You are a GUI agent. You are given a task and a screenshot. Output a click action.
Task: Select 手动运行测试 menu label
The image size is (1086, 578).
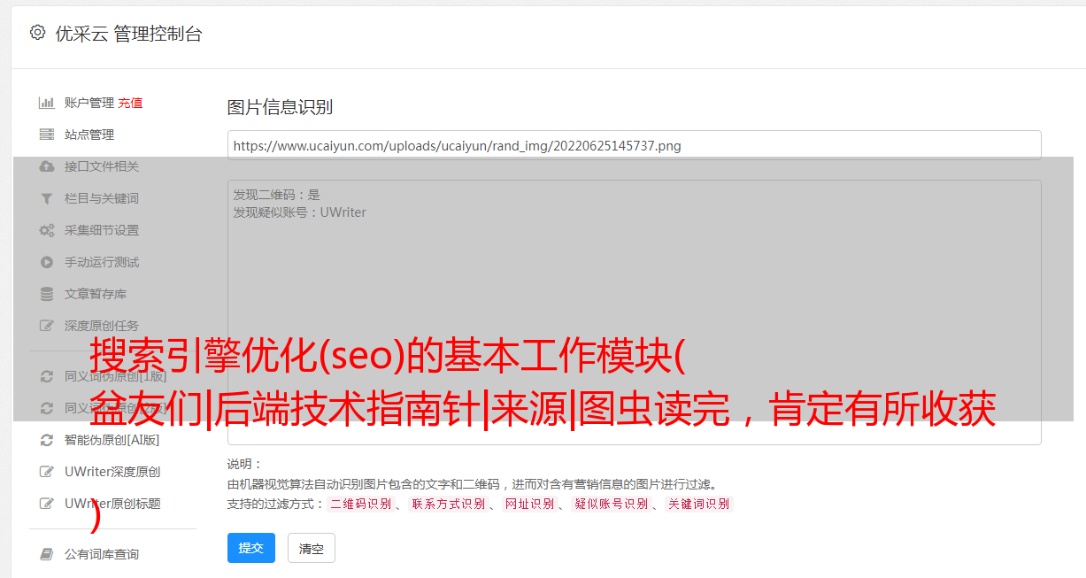point(102,262)
